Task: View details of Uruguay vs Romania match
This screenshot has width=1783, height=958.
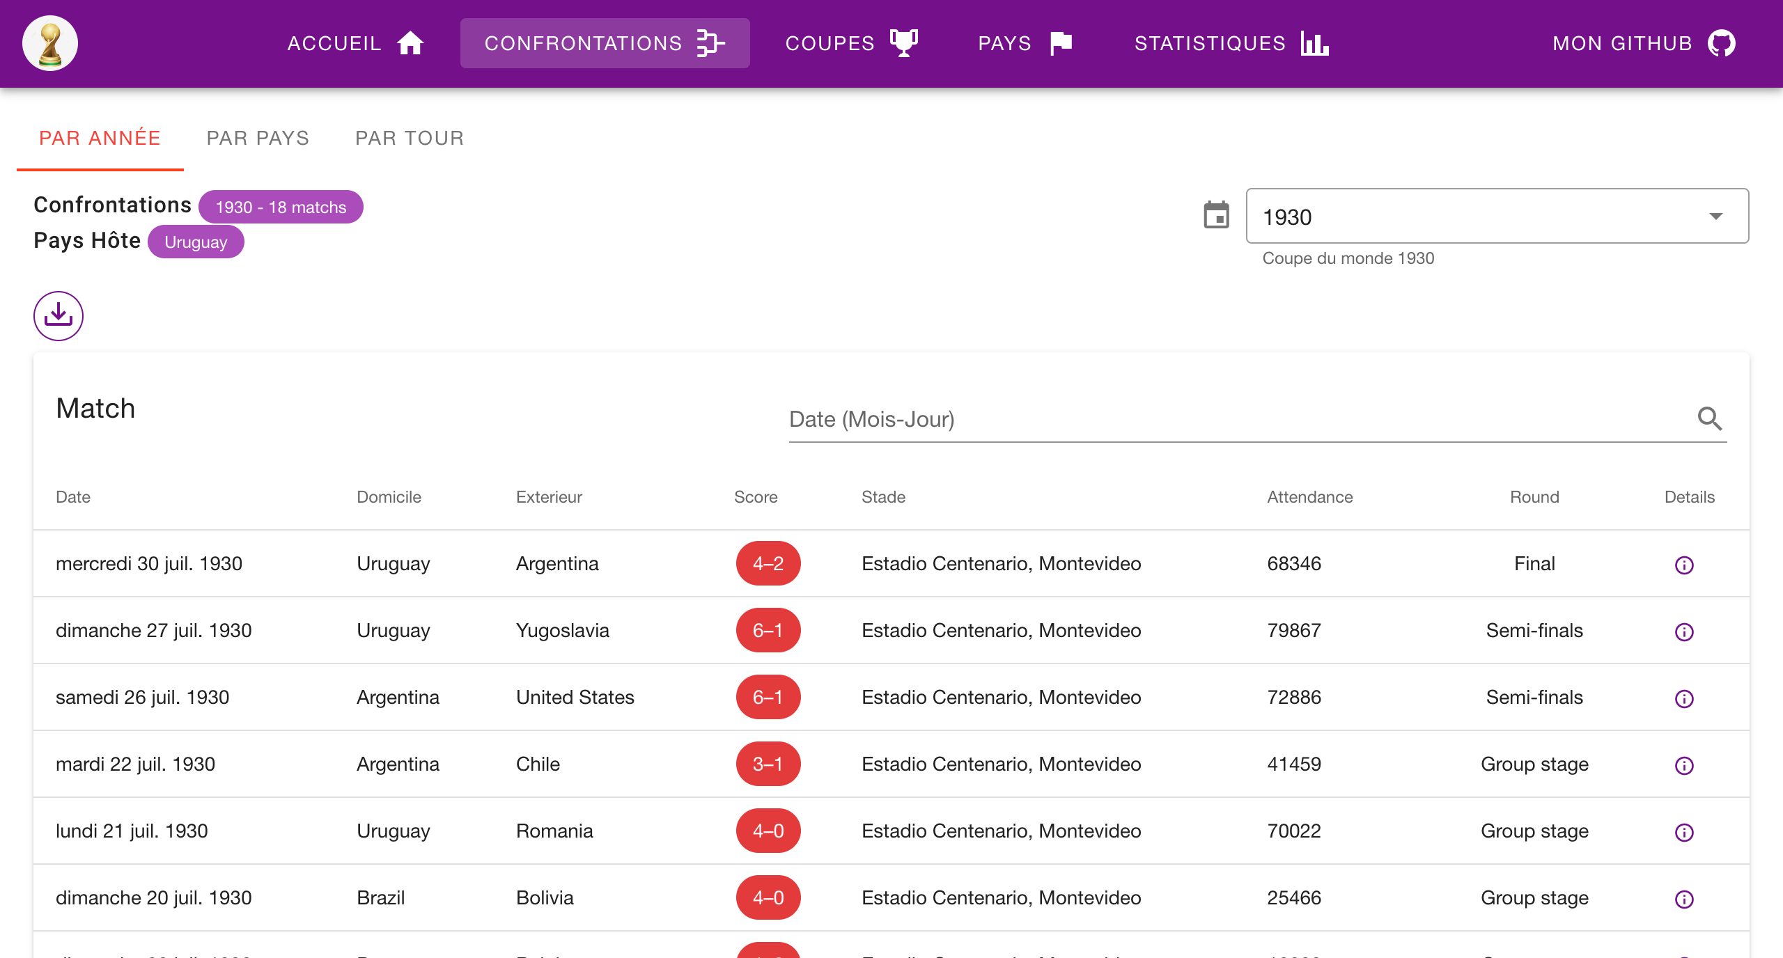Action: pos(1683,832)
